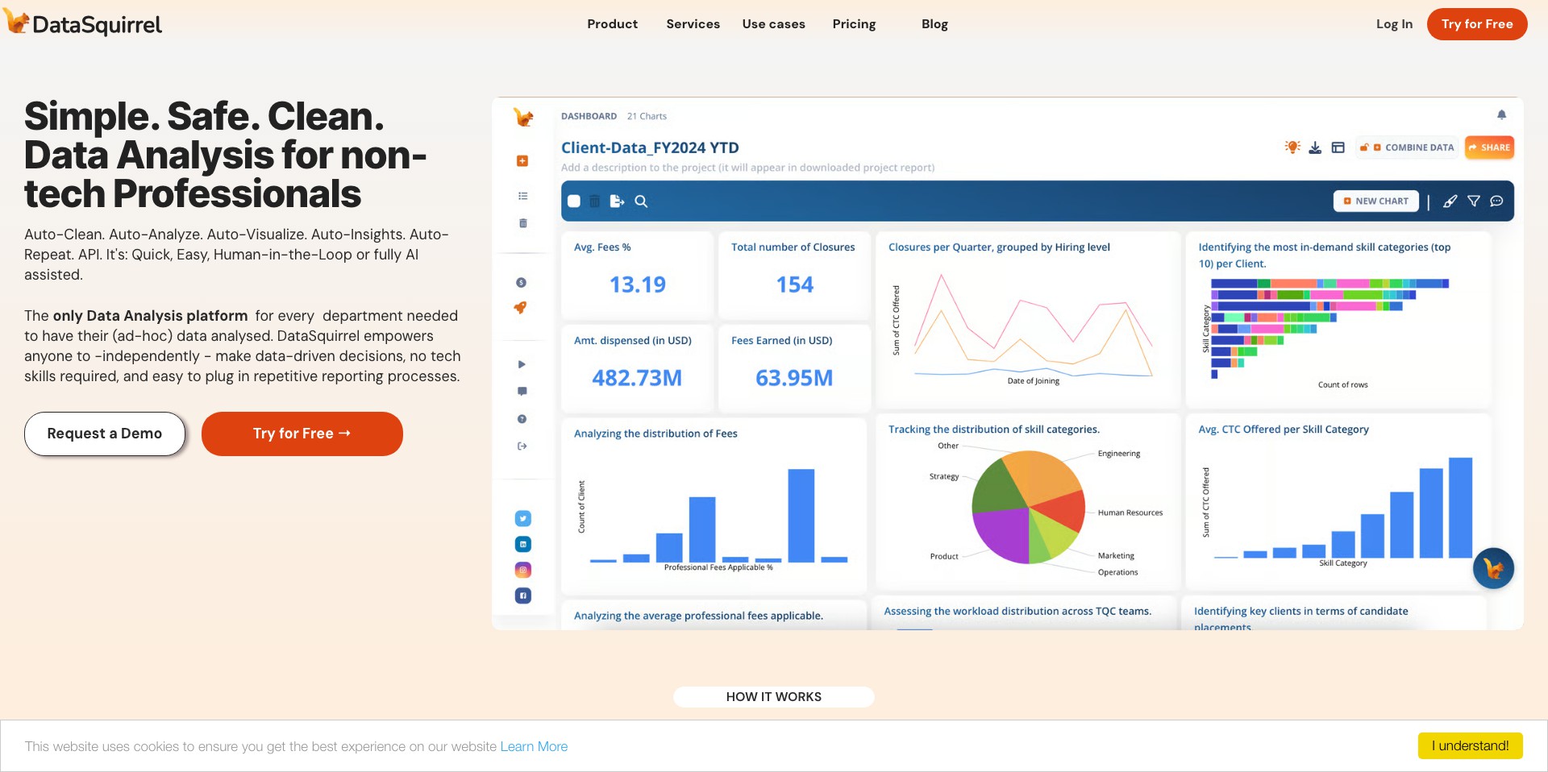Image resolution: width=1548 pixels, height=772 pixels.
Task: Click the Engineering pie chart label
Action: (1119, 454)
